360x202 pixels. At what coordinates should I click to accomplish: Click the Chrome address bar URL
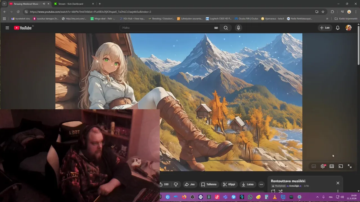[90, 12]
